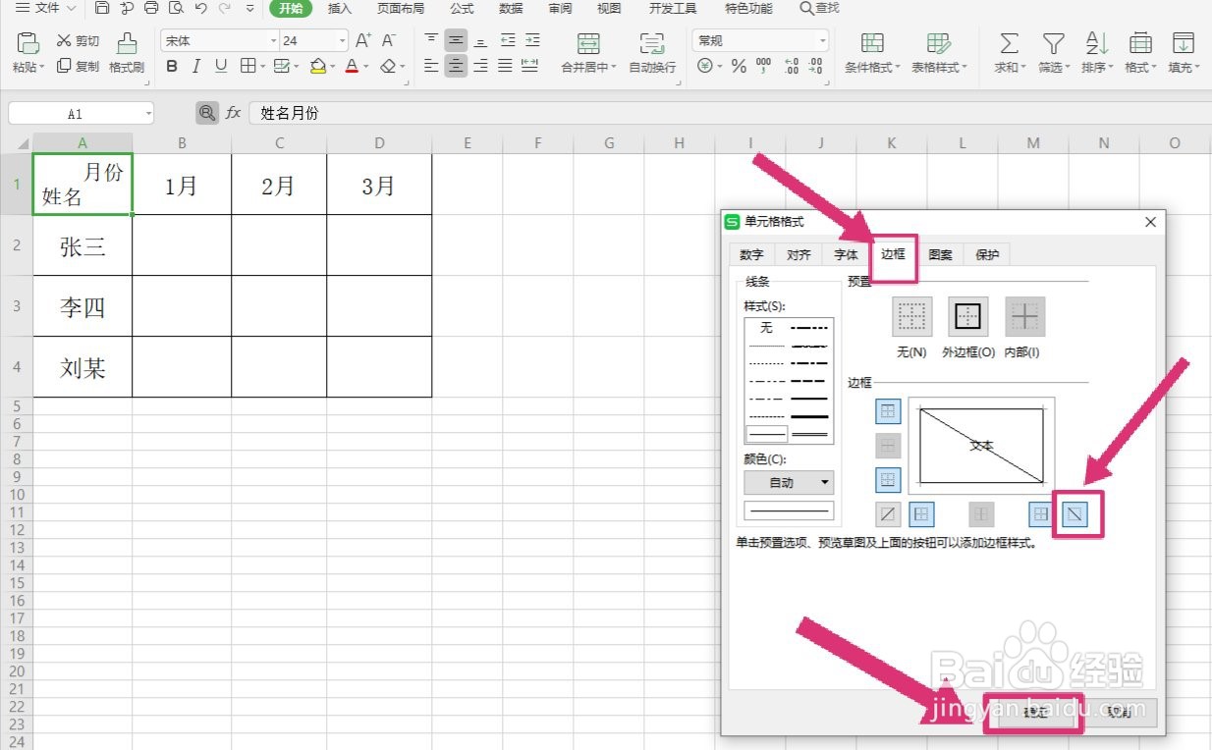The height and width of the screenshot is (750, 1212).
Task: Toggle Bold formatting
Action: (172, 67)
